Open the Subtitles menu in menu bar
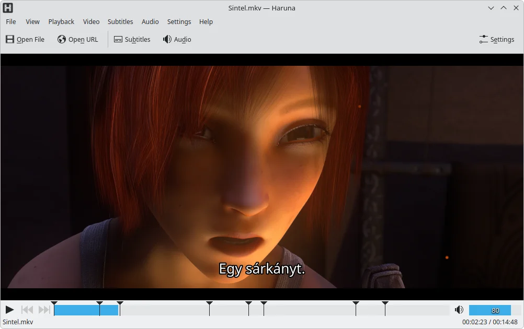This screenshot has width=524, height=329. coord(120,22)
